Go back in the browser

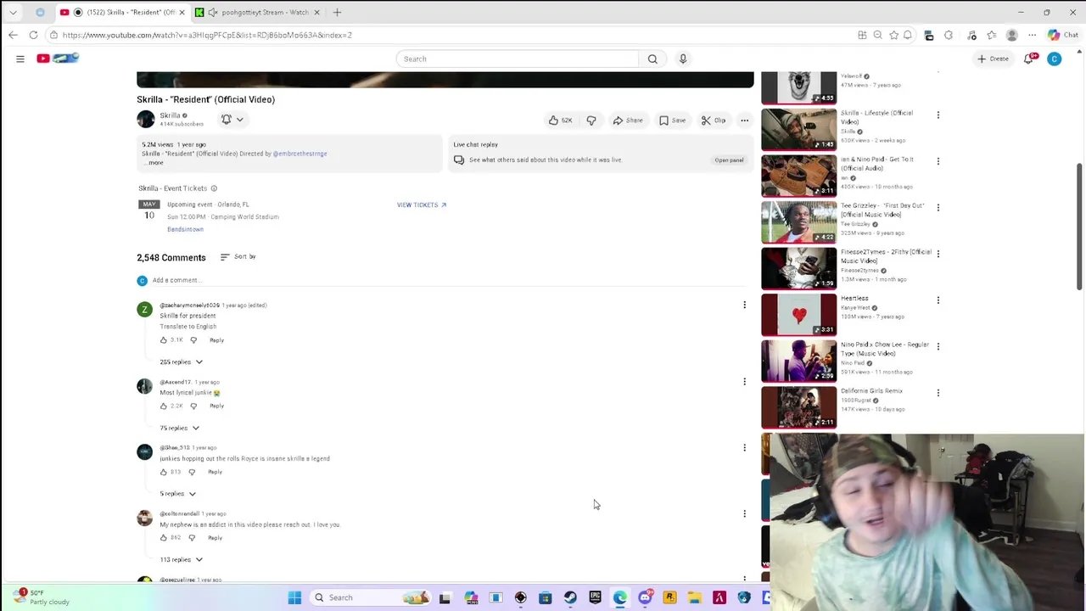pos(12,35)
